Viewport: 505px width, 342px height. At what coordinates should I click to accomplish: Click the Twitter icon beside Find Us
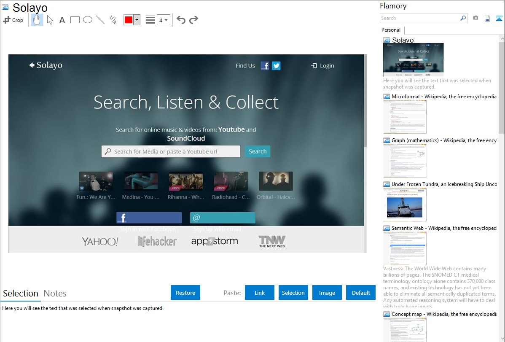coord(277,66)
